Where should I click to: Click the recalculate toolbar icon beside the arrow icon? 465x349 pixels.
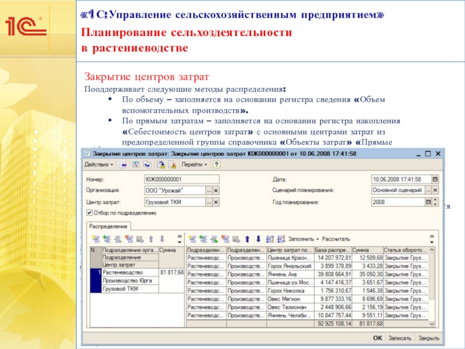point(135,165)
